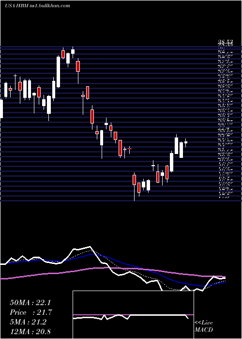Click the "USA HBM ns1.bullkhan.com" header text
242x339 pixels.
(38, 6)
